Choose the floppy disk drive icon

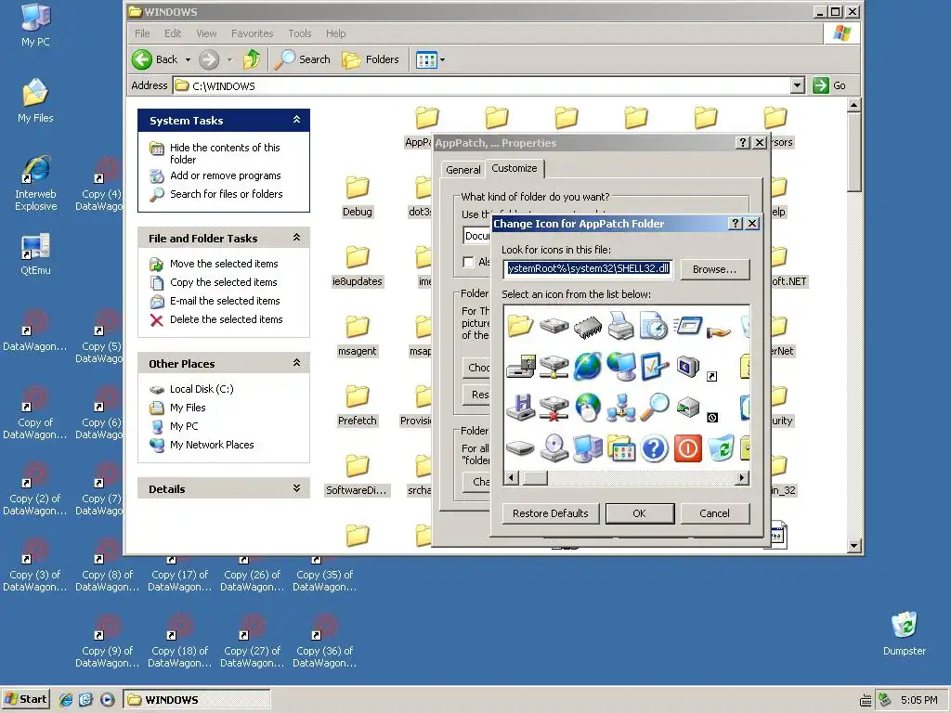pyautogui.click(x=521, y=367)
